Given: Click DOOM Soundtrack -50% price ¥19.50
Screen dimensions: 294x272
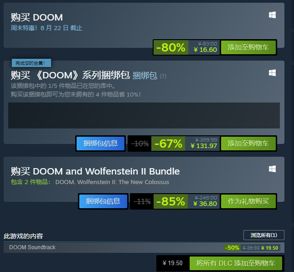Looking at the screenshot, I should [x=252, y=248].
